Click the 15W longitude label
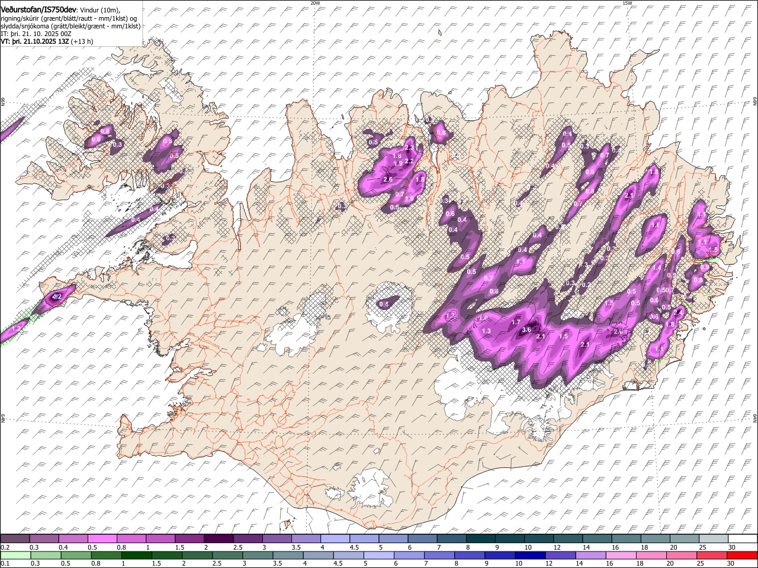Screen dimensions: 758x568 627,3
